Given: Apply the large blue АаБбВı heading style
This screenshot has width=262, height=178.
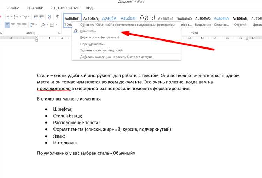Looking at the screenshot, I should pos(110,18).
